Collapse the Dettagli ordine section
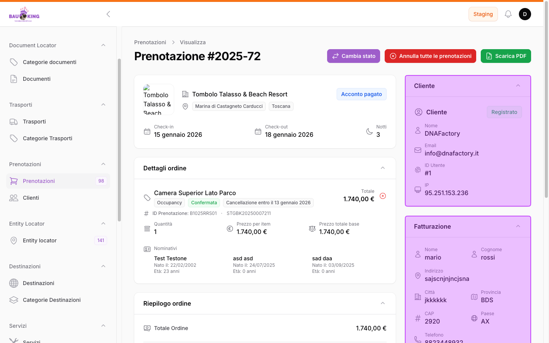Screen dimensions: 549x343 [x=383, y=168]
